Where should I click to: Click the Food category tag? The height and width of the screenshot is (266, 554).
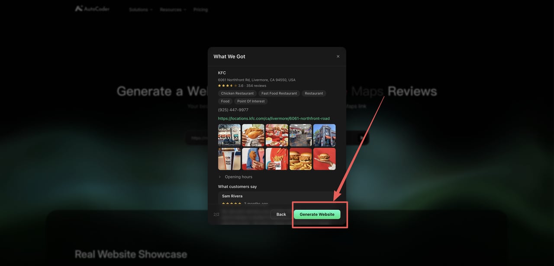point(225,101)
